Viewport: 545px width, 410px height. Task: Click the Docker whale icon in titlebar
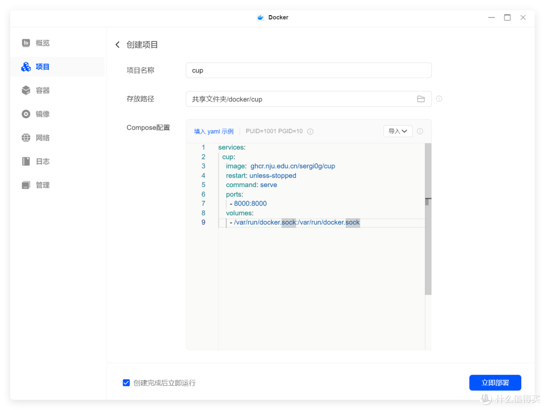[260, 17]
